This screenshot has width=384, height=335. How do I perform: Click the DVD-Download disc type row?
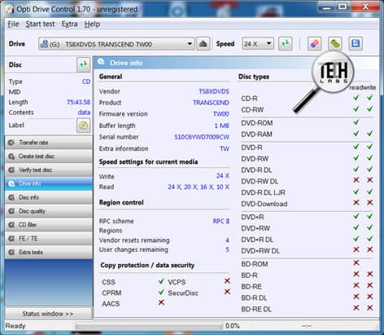pos(308,204)
